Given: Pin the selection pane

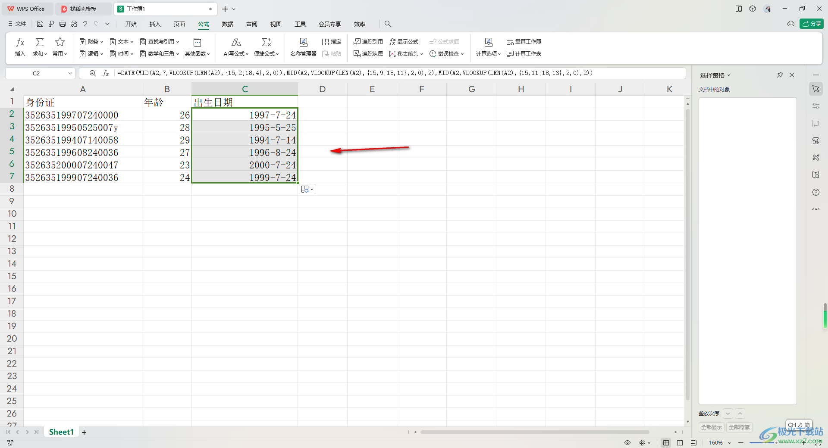Looking at the screenshot, I should click(780, 75).
